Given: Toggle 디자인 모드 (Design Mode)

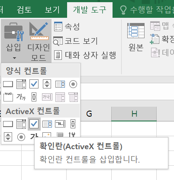Looking at the screenshot, I should (x=39, y=42).
